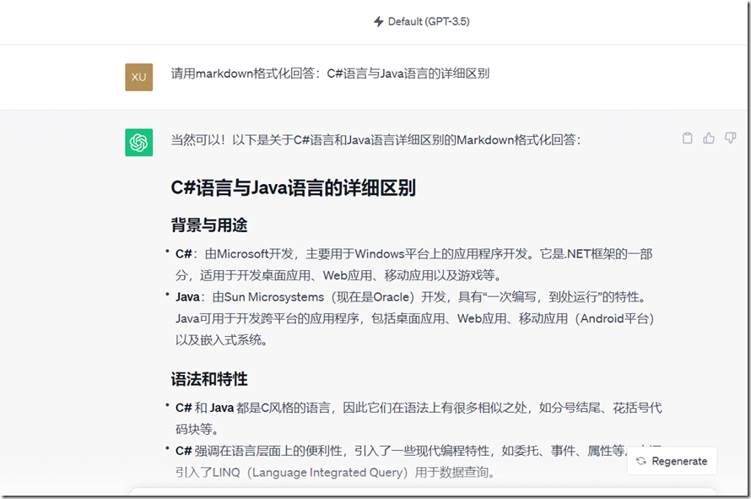This screenshot has width=751, height=499.
Task: Click the heading C#语言与Java语言的详细区别
Action: click(293, 187)
